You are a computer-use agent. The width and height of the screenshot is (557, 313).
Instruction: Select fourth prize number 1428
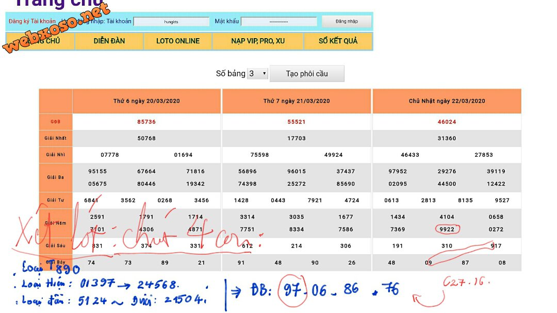click(x=241, y=201)
